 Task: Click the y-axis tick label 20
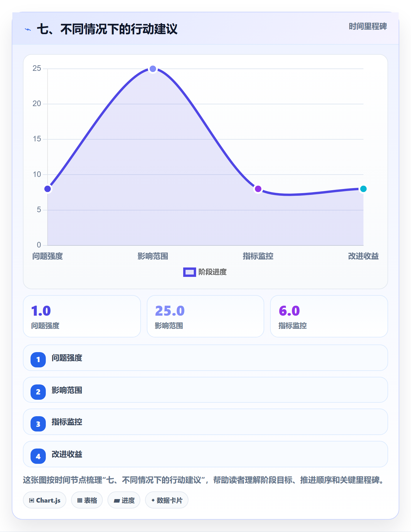[37, 104]
